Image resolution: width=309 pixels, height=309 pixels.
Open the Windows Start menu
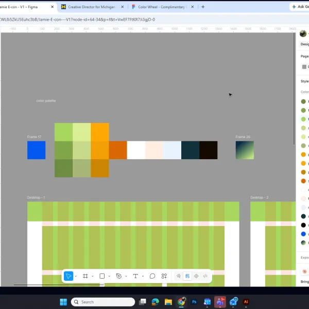coord(63,302)
